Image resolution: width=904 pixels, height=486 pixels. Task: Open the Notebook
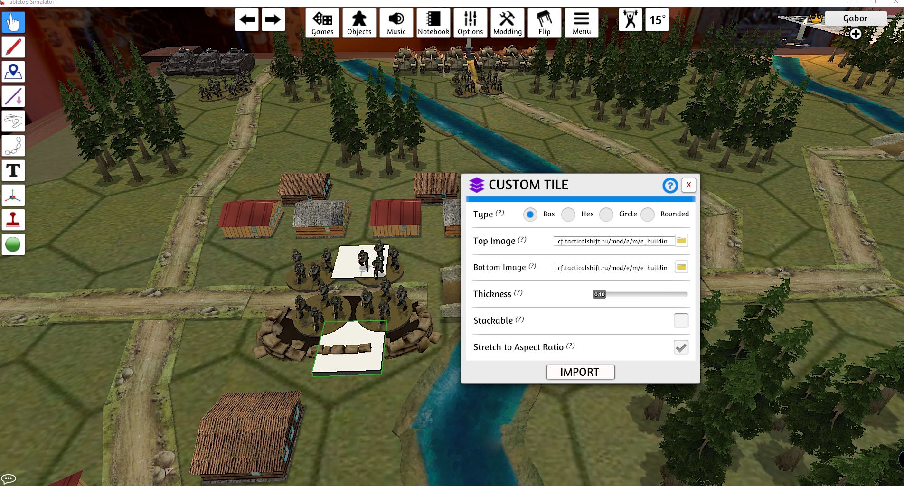point(433,23)
